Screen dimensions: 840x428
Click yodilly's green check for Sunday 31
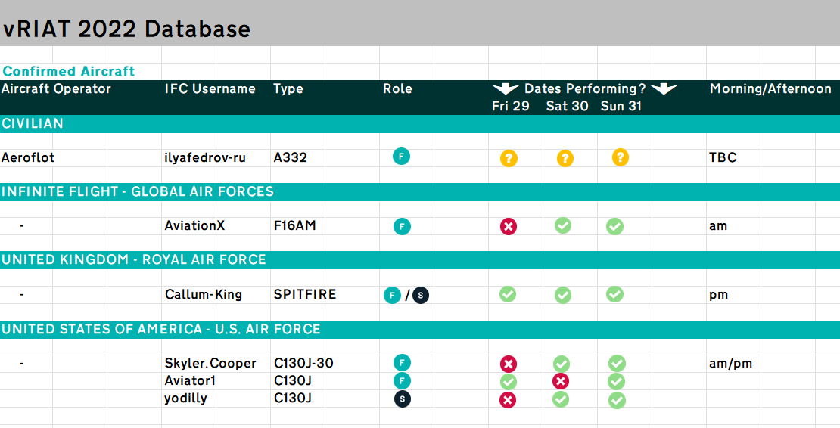point(617,399)
